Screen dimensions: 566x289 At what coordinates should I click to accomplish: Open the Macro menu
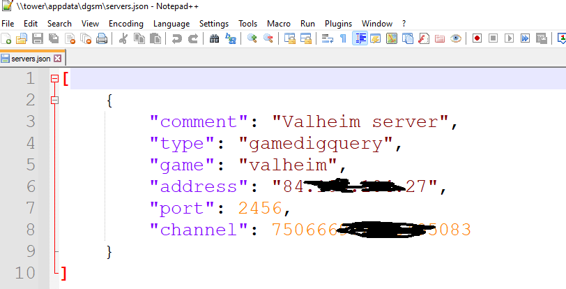tap(279, 24)
